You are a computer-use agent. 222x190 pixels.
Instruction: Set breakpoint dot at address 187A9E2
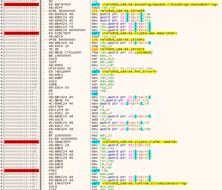pos(1,183)
